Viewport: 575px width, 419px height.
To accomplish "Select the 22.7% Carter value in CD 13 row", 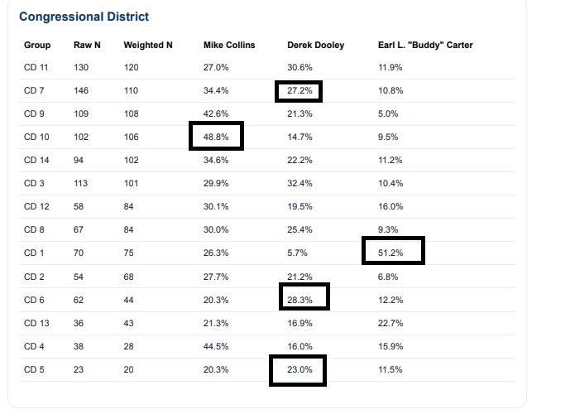I will coord(391,323).
